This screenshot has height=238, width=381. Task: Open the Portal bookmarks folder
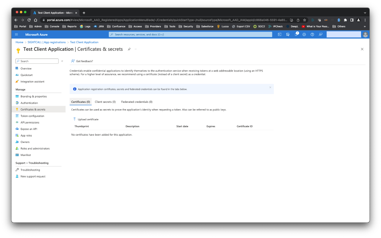click(x=20, y=26)
